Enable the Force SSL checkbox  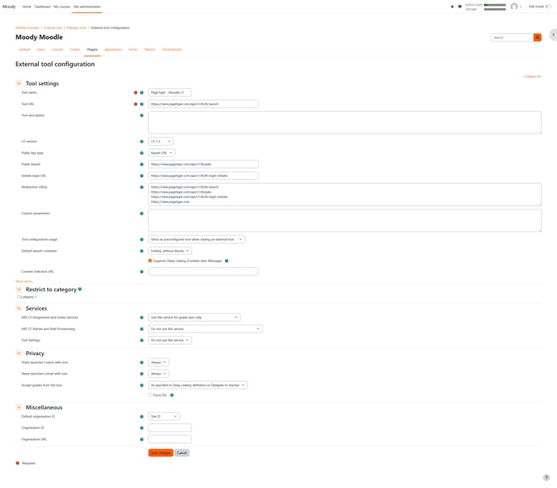click(150, 395)
